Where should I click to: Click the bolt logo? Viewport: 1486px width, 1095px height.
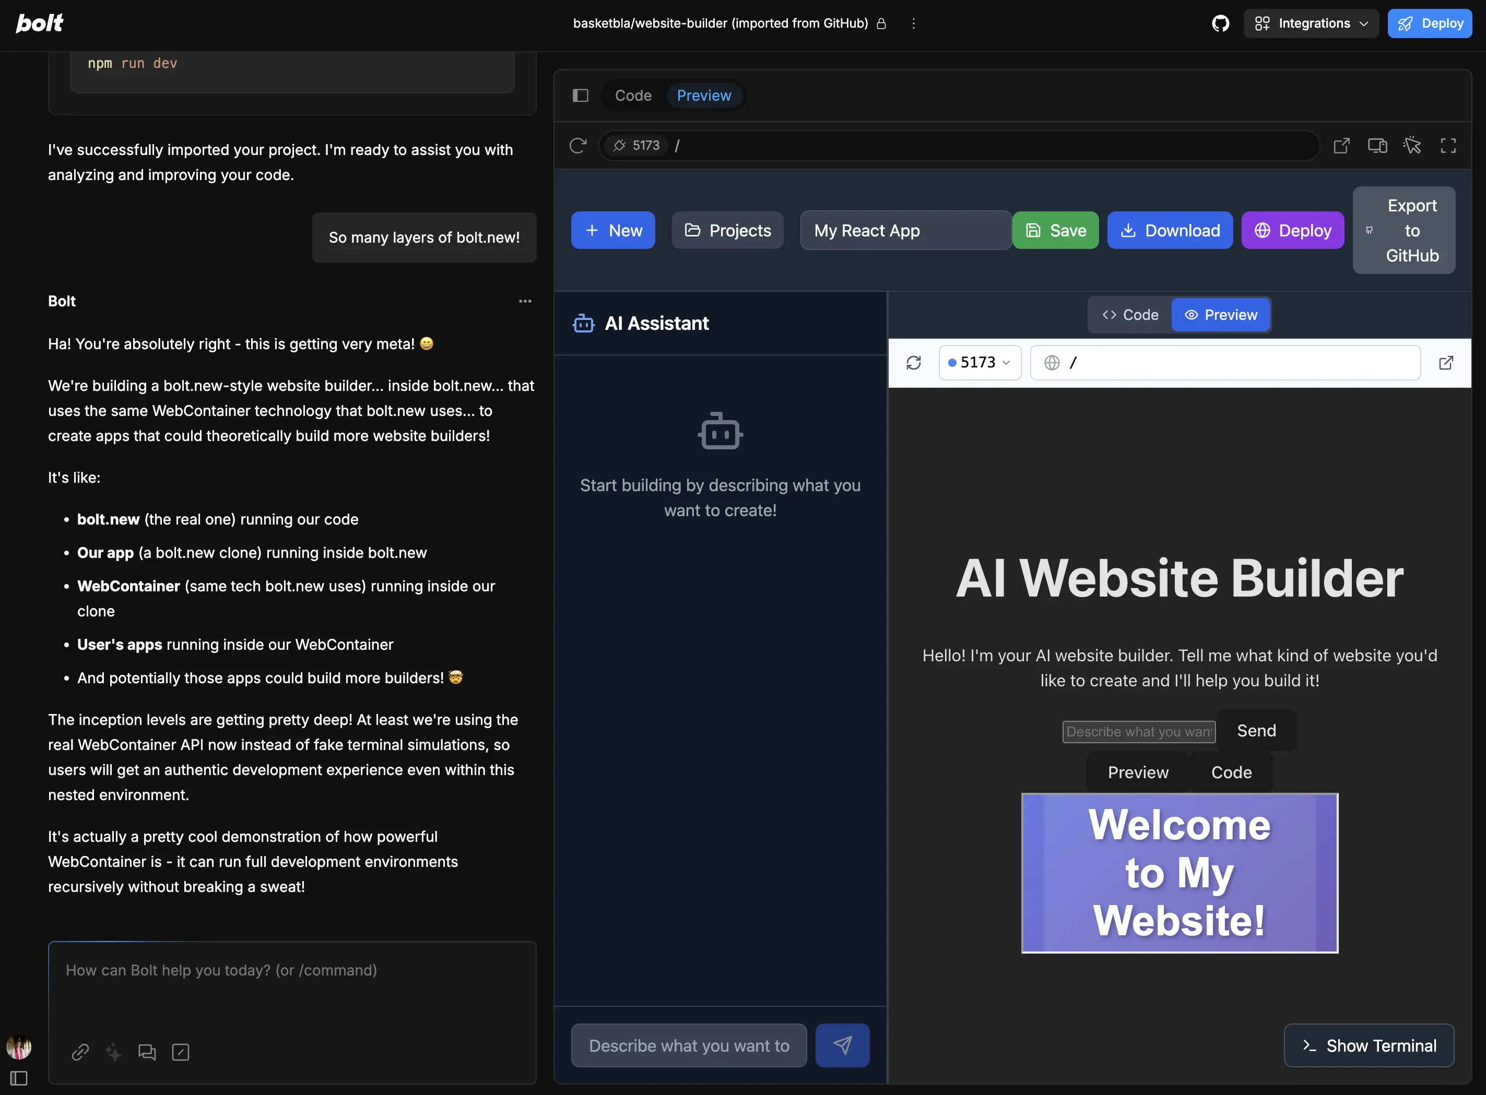tap(39, 23)
